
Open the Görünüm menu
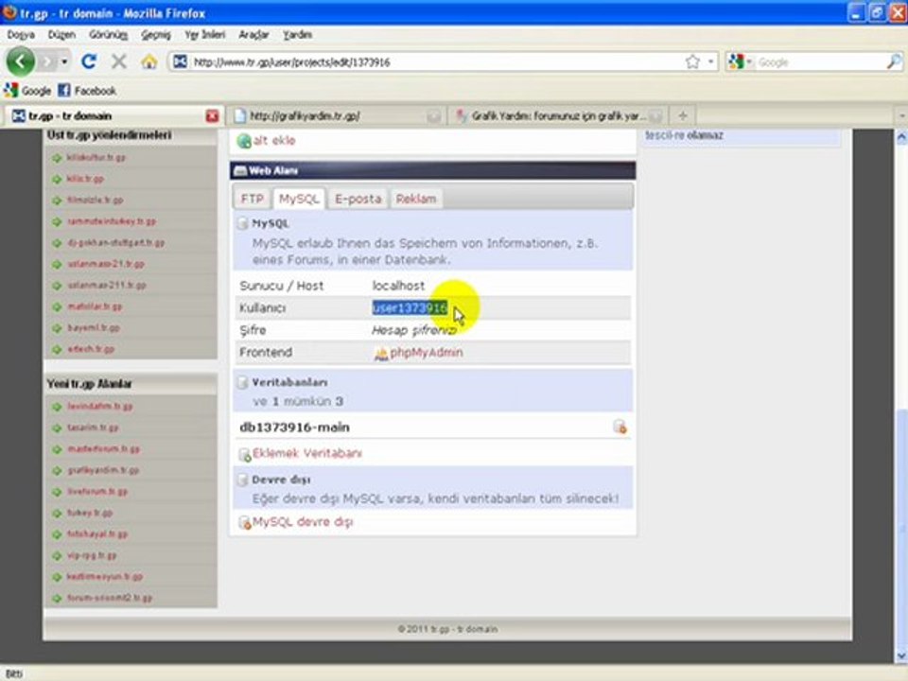(108, 35)
